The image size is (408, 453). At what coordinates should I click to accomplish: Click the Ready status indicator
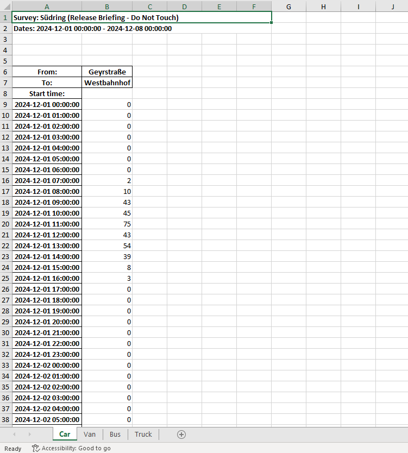point(12,448)
